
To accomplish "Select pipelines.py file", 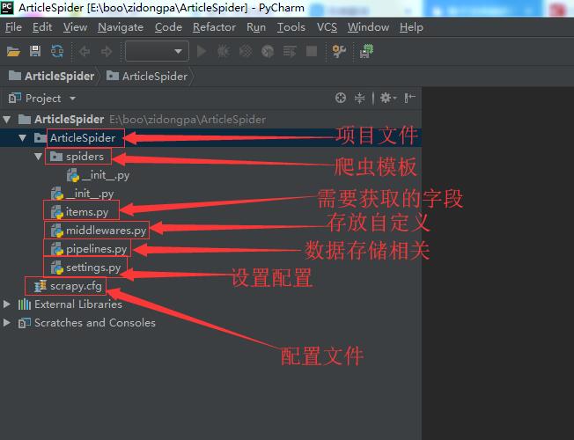I will coord(89,249).
